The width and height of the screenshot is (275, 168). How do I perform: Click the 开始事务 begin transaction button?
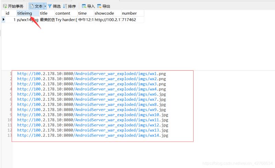pos(14,6)
